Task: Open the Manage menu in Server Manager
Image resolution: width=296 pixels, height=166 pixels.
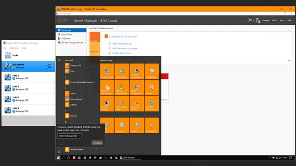Action: coord(265,20)
